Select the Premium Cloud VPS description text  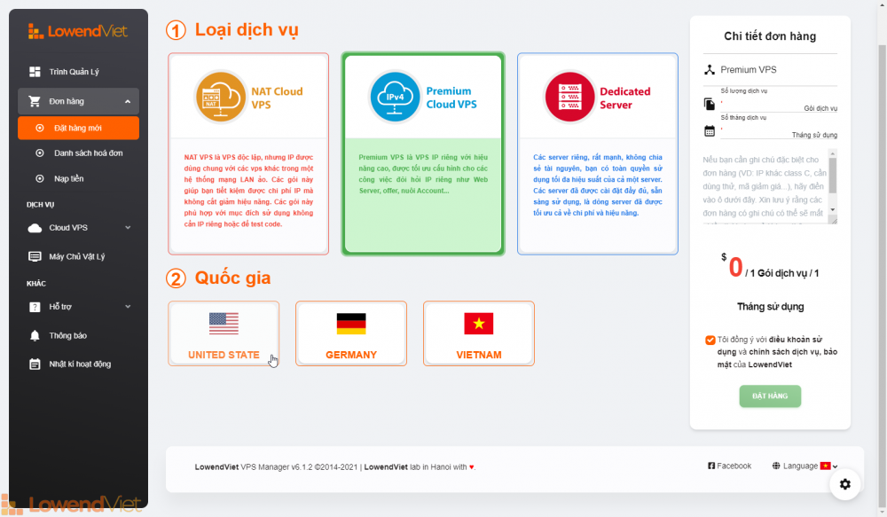423,174
